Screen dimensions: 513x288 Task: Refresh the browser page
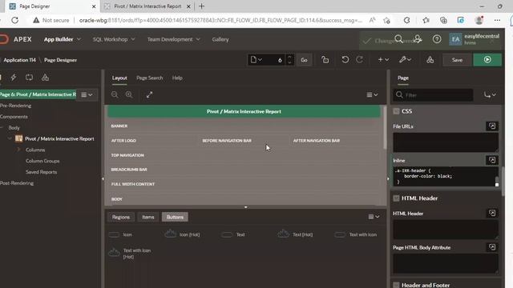15,20
